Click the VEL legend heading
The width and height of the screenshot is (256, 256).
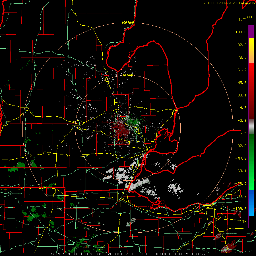coord(250,17)
